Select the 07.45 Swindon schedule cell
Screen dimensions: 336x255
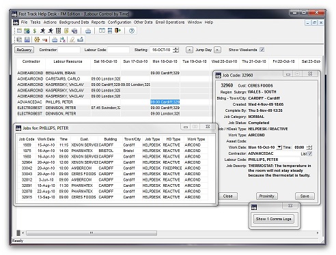106,108
